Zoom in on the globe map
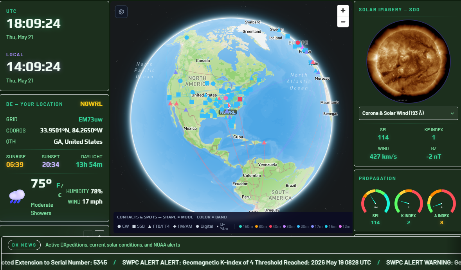 click(x=343, y=11)
